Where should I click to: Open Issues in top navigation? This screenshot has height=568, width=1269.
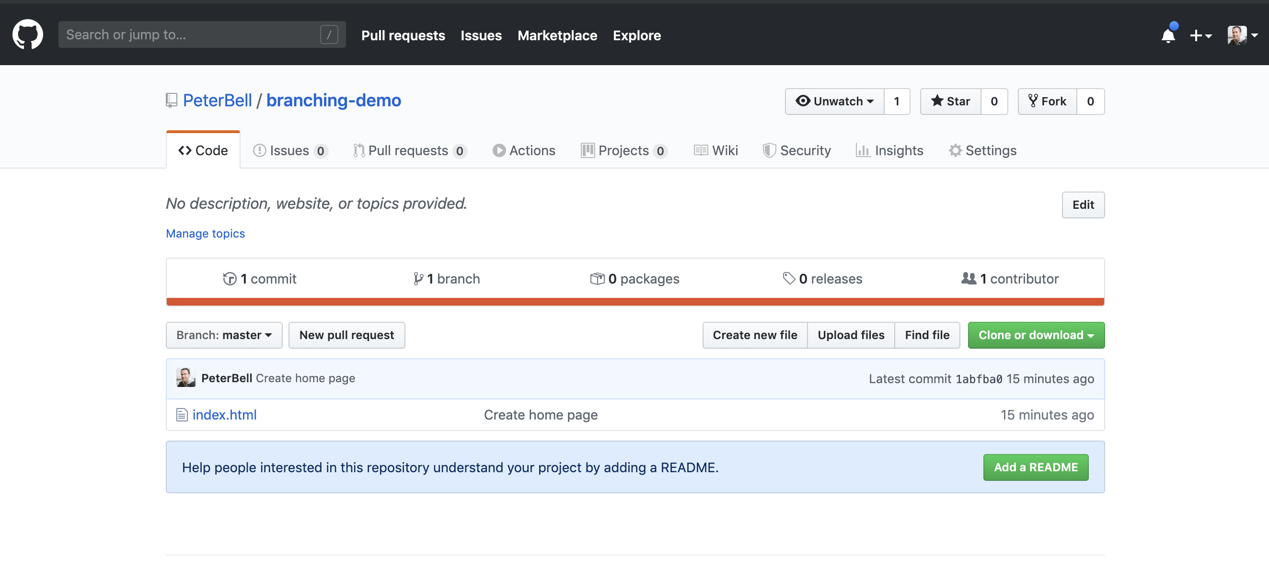tap(481, 35)
